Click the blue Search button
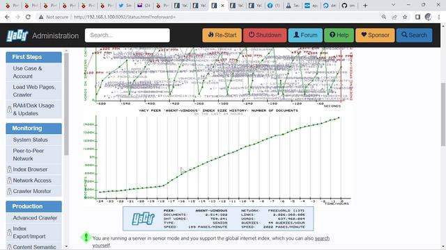446x250 pixels. 415,35
